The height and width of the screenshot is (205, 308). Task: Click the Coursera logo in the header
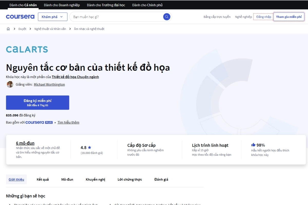pyautogui.click(x=20, y=16)
